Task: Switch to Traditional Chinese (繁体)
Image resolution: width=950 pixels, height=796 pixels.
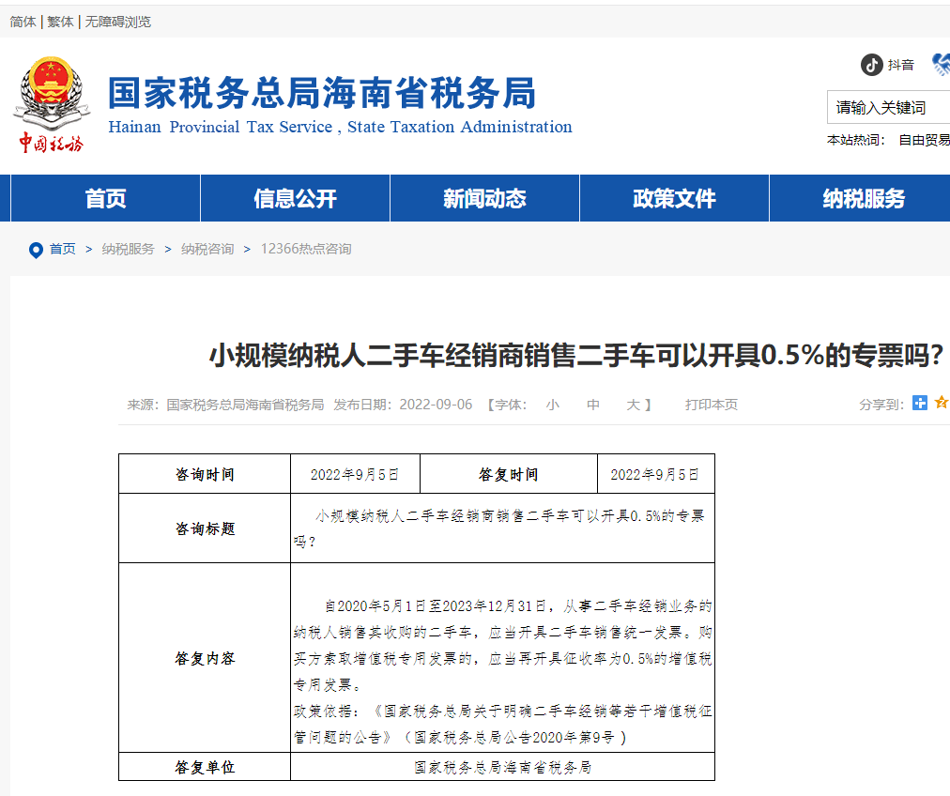Action: pyautogui.click(x=61, y=22)
